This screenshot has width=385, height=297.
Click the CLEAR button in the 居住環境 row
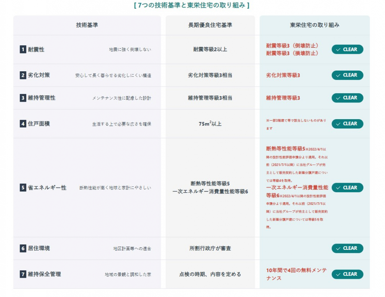347,248
